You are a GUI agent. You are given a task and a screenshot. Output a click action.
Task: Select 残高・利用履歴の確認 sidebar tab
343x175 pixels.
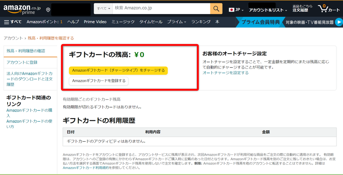pyautogui.click(x=30, y=51)
